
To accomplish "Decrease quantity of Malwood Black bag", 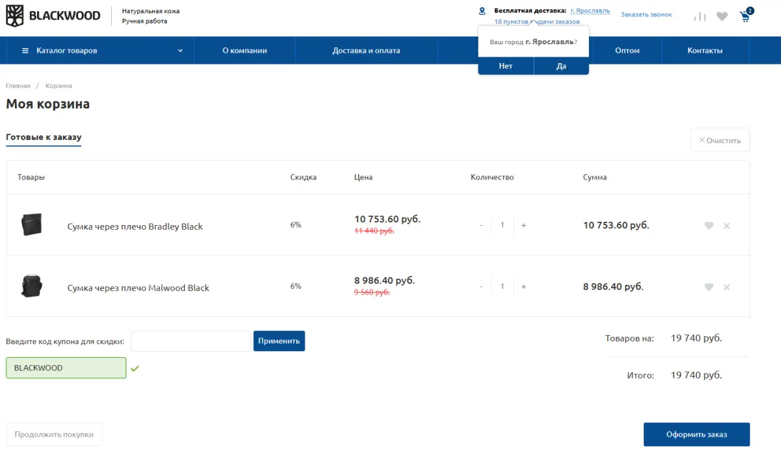I will 481,286.
